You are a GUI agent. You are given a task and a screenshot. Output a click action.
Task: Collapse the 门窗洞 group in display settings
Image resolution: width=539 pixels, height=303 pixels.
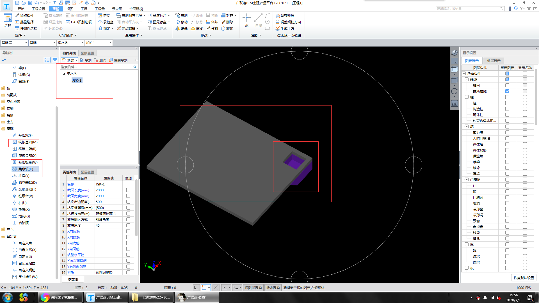pos(467,180)
